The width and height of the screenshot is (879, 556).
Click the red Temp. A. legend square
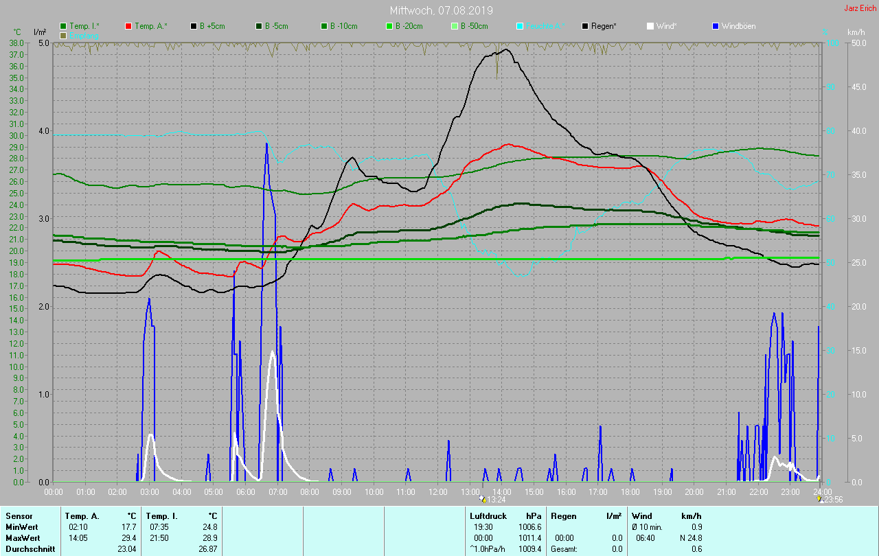pos(128,26)
